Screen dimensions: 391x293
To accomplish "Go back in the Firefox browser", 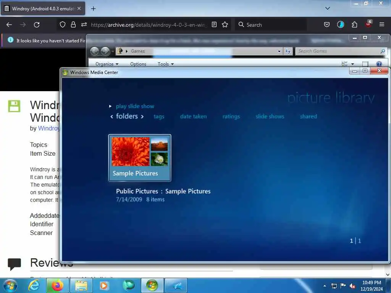I will pos(9,25).
